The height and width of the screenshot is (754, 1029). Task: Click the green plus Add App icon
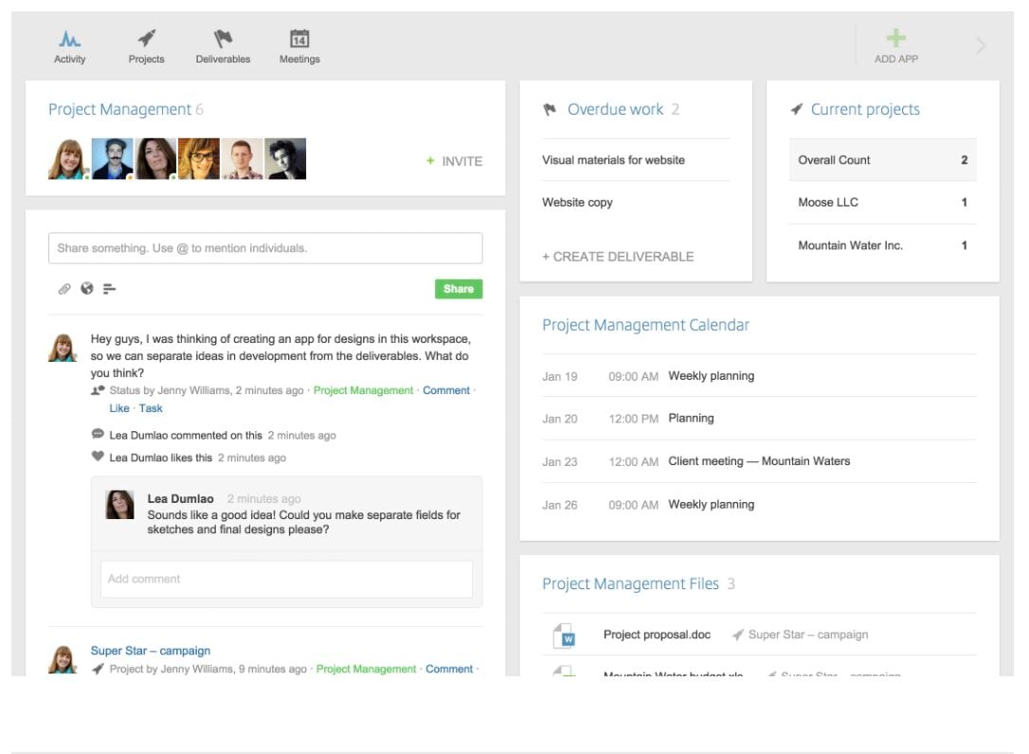[895, 38]
